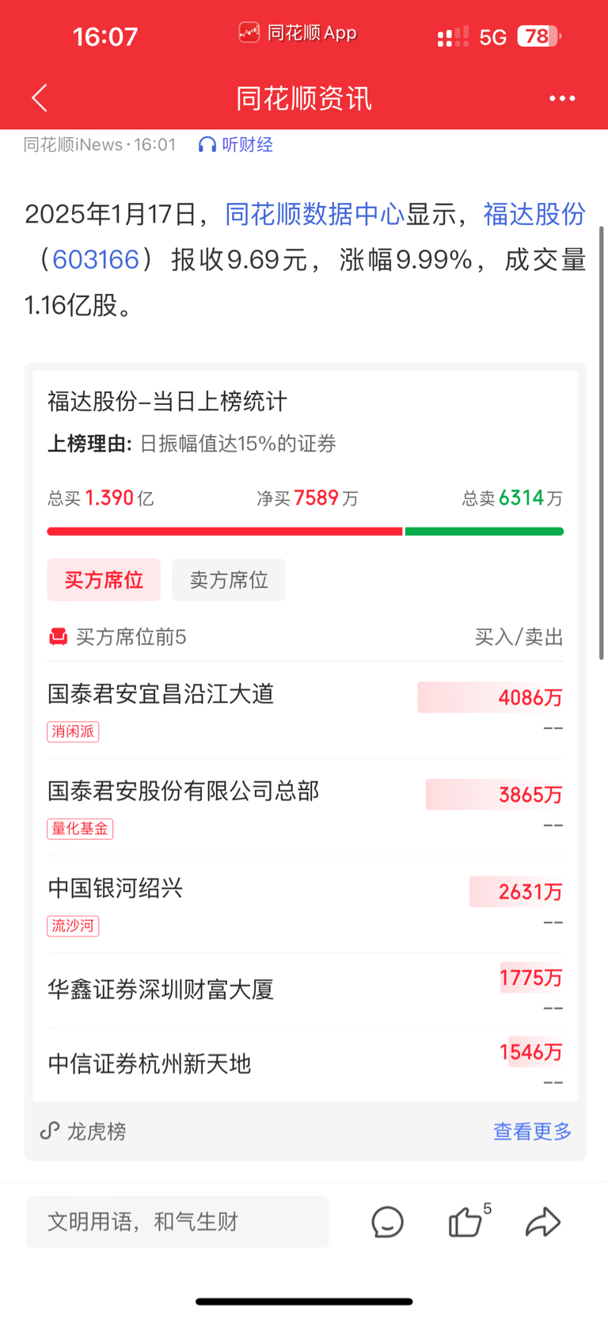Open 福达股份 stock link
This screenshot has width=608, height=1317.
pos(534,214)
